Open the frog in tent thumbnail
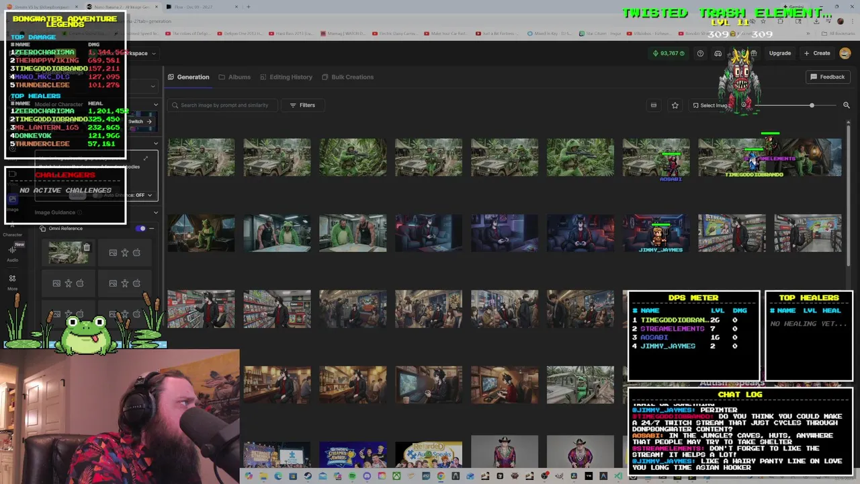 201,233
